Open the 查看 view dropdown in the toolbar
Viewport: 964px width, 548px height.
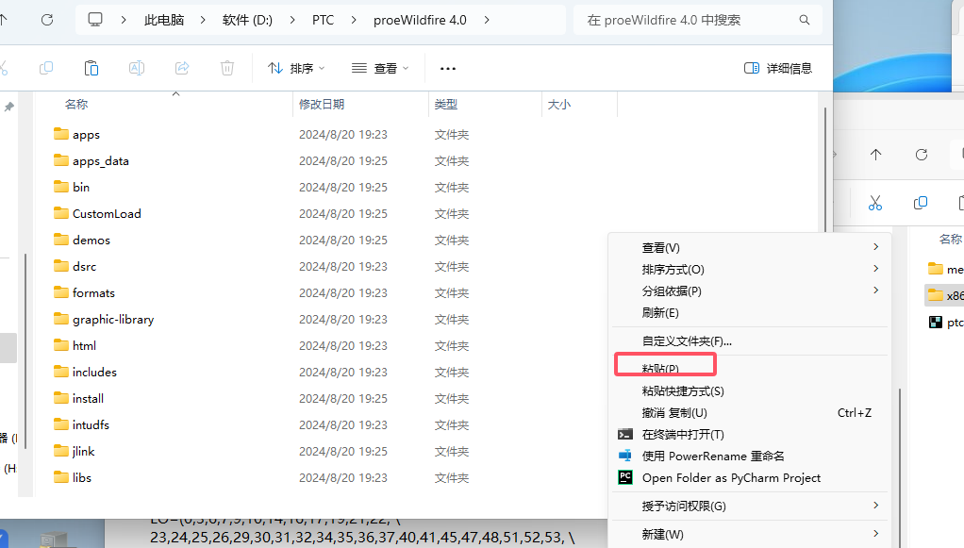pyautogui.click(x=380, y=68)
